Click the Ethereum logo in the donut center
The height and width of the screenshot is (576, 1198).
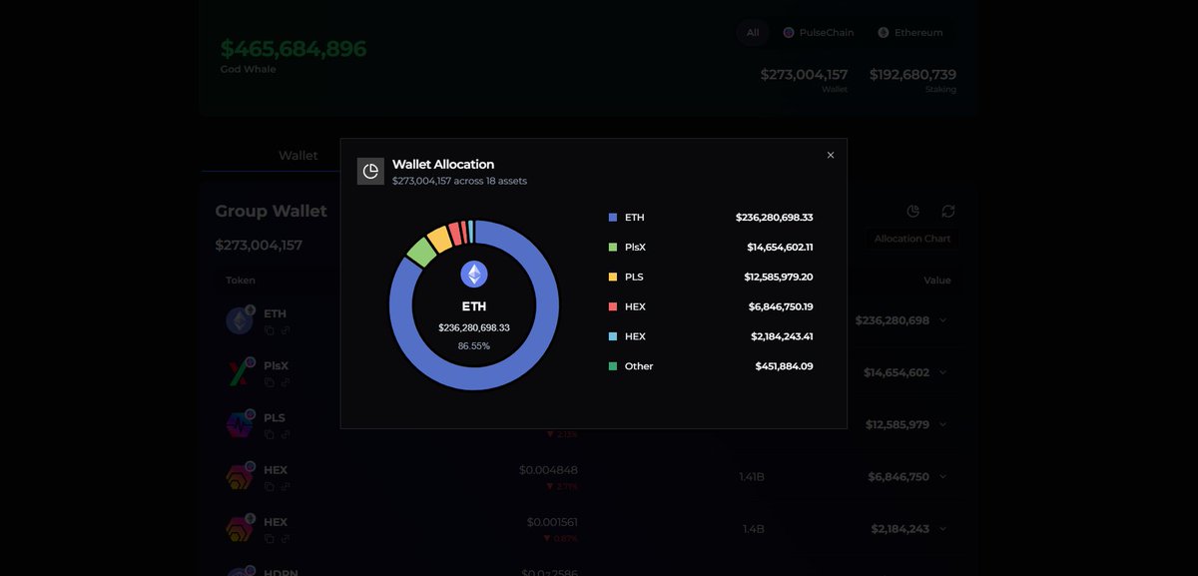coord(474,275)
